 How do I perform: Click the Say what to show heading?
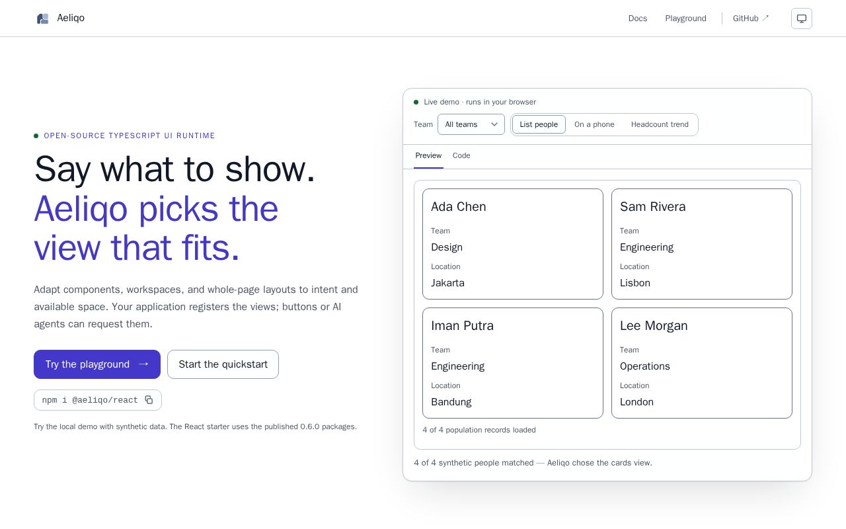[174, 169]
